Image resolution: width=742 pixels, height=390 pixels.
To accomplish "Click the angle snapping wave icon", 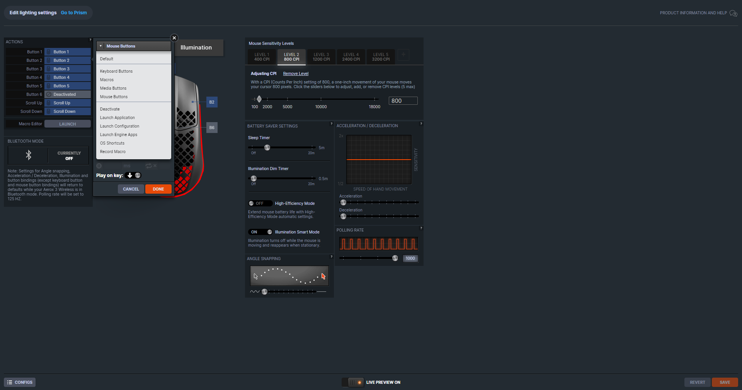I will (255, 291).
